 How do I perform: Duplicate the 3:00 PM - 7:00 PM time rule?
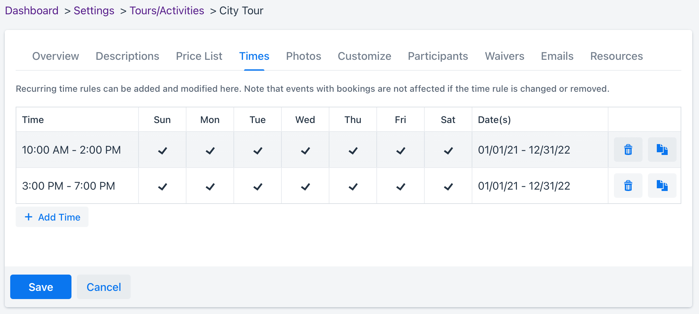tap(662, 186)
